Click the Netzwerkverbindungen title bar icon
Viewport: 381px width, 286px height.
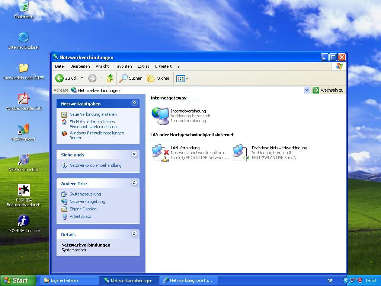pyautogui.click(x=55, y=57)
